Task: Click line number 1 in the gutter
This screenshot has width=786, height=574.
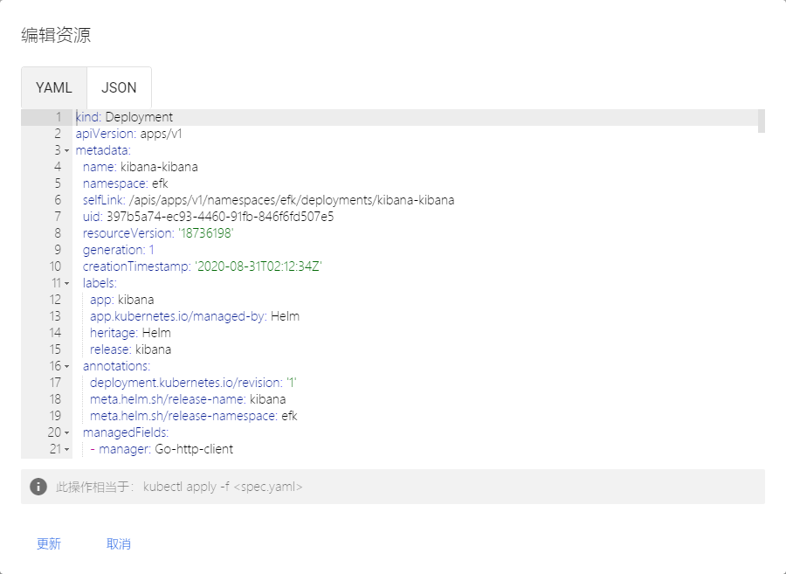Action: pos(59,117)
